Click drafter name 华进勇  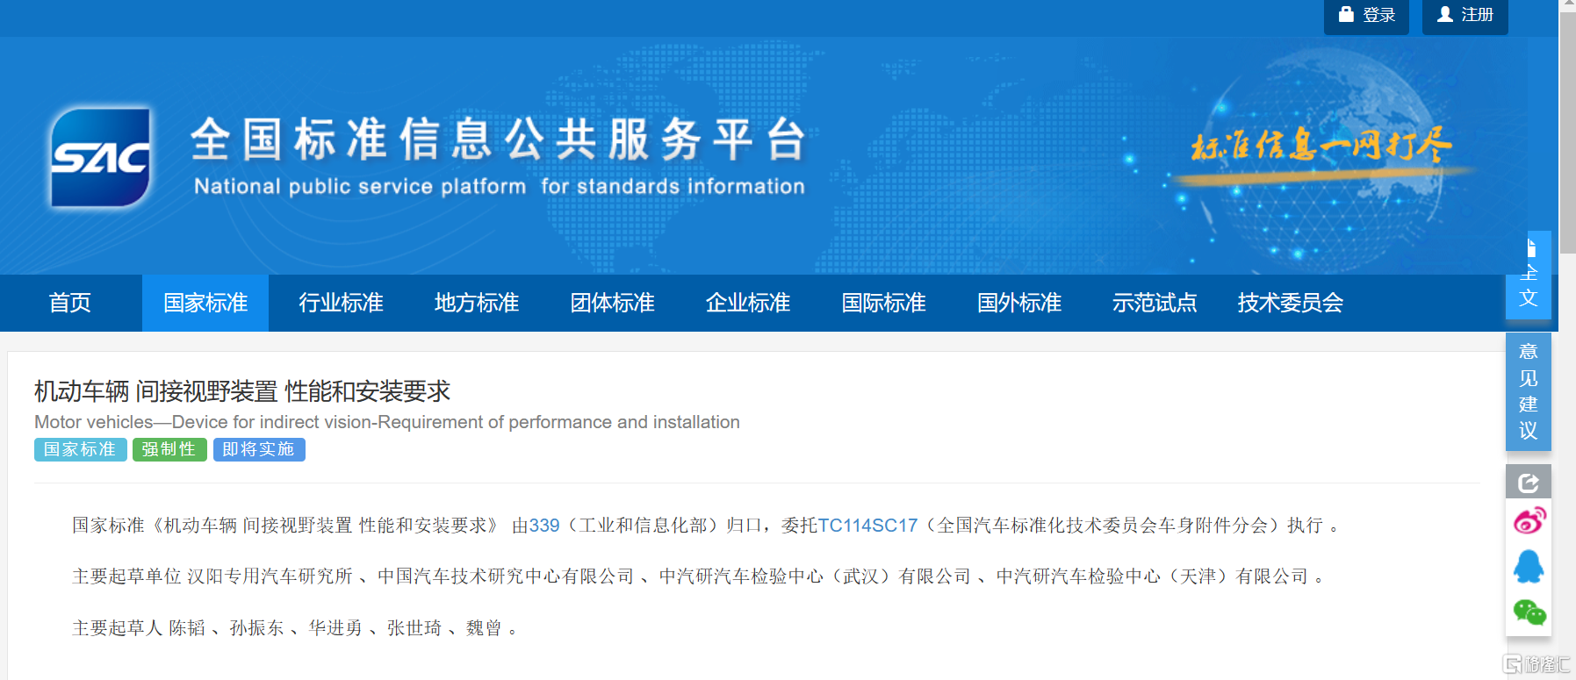tap(335, 627)
